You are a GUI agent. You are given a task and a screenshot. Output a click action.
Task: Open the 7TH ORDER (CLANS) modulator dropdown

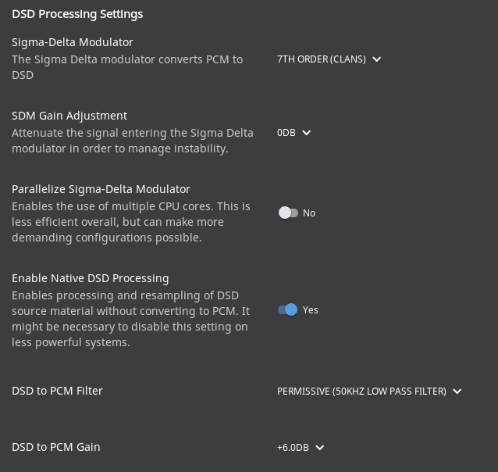coord(321,59)
